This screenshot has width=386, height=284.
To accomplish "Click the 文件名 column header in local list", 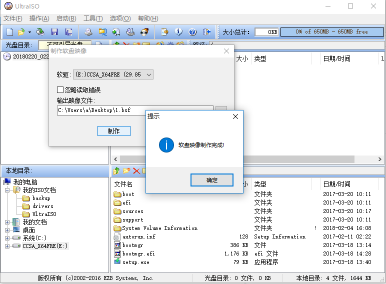I will (123, 184).
